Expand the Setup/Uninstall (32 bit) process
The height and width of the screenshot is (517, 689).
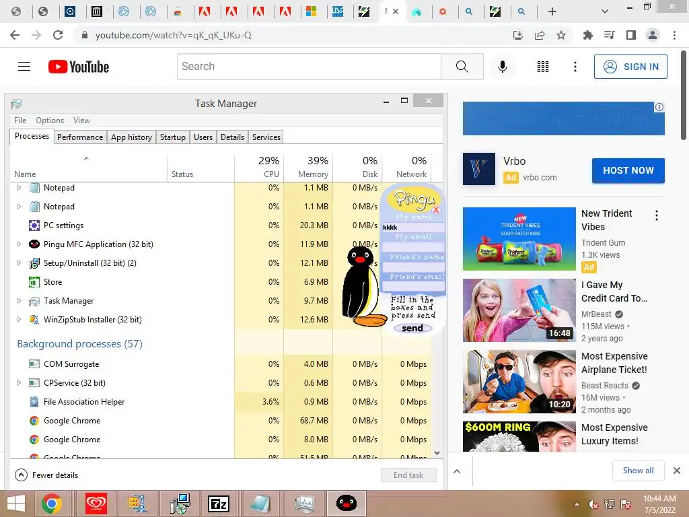point(19,263)
